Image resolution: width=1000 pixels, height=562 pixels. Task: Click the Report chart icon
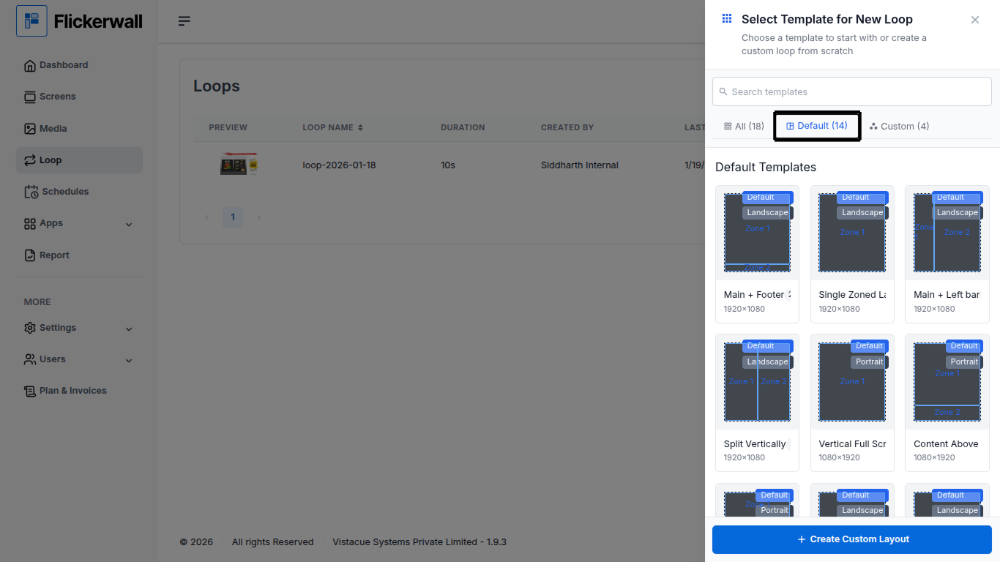[x=30, y=255]
